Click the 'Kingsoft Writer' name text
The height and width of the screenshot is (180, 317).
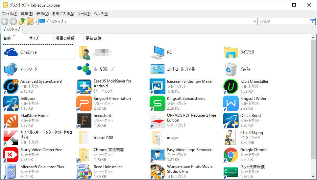[253, 99]
